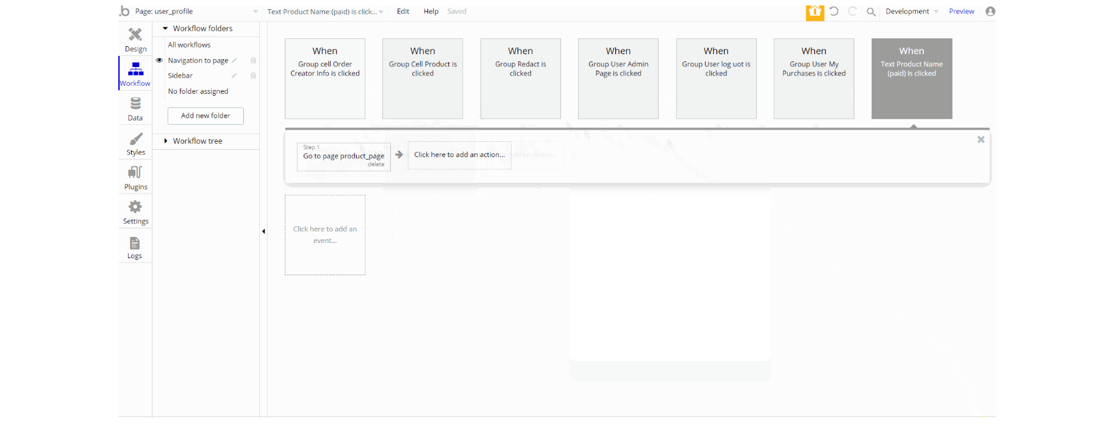
Task: Open the Plugins icon
Action: pos(135,172)
